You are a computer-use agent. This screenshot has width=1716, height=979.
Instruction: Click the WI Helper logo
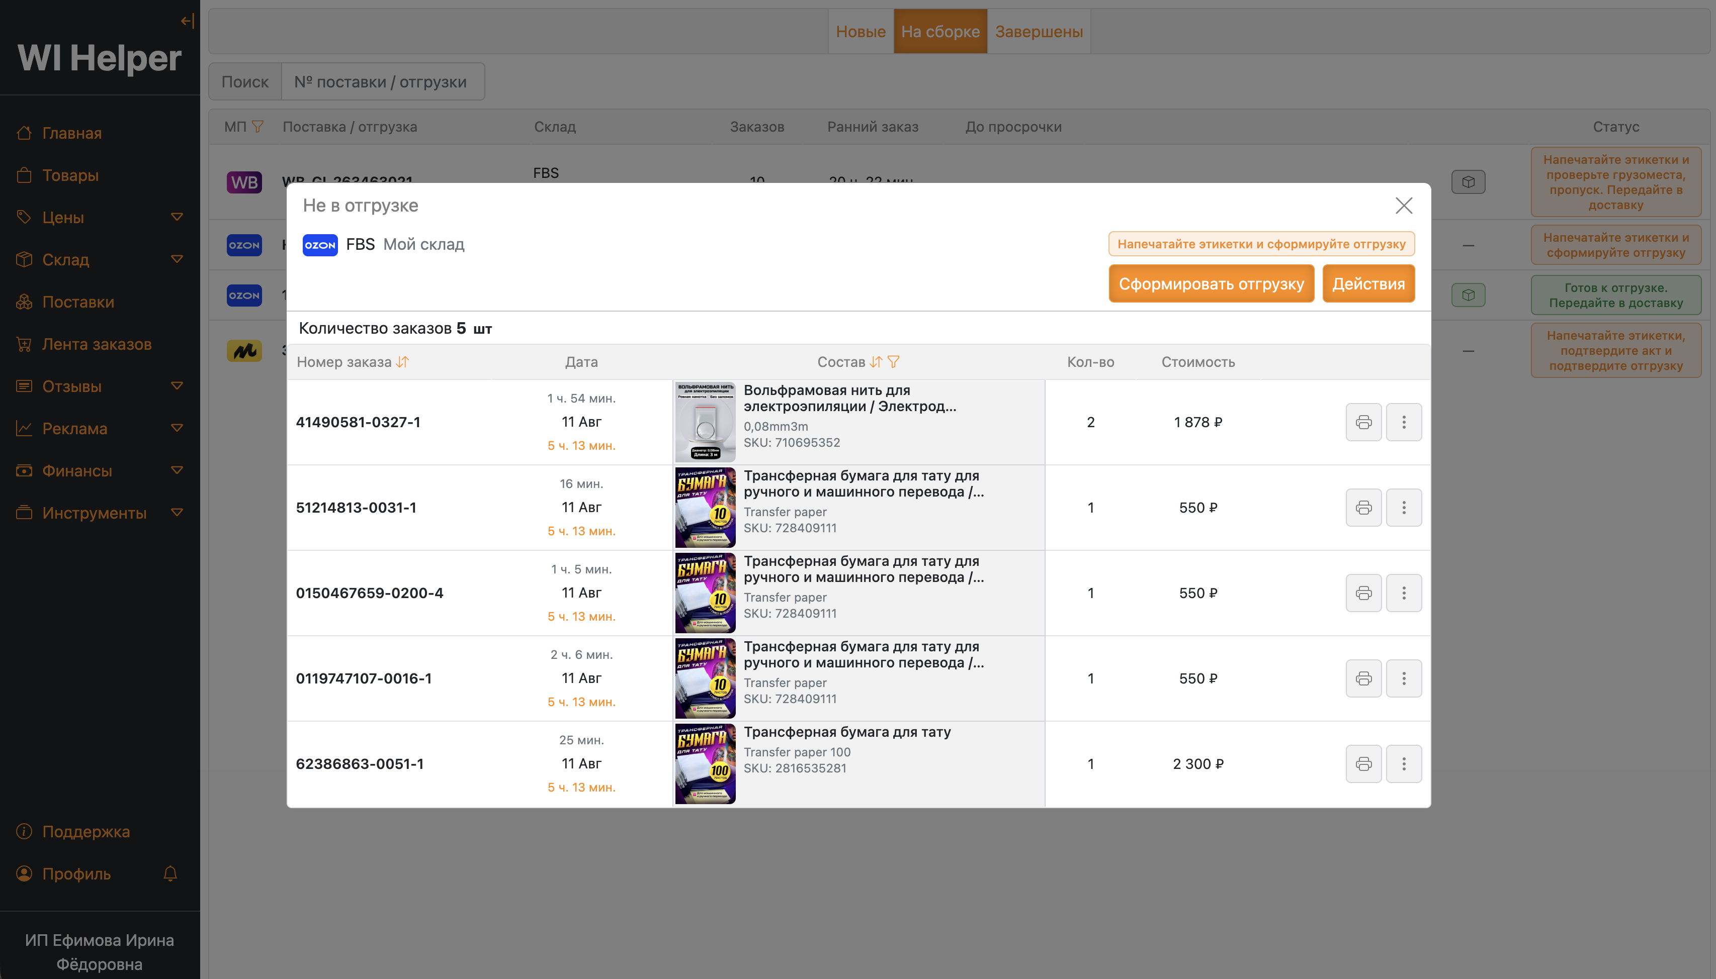click(x=100, y=58)
